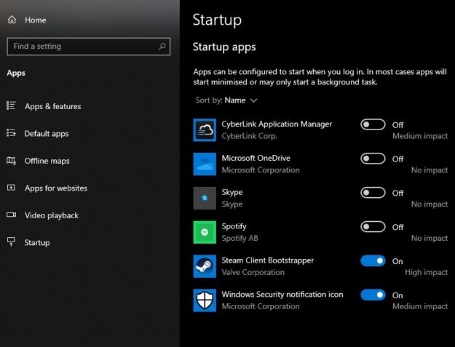Disable Steam Client Bootstrapper startup toggle
This screenshot has width=455, height=347.
click(x=373, y=261)
